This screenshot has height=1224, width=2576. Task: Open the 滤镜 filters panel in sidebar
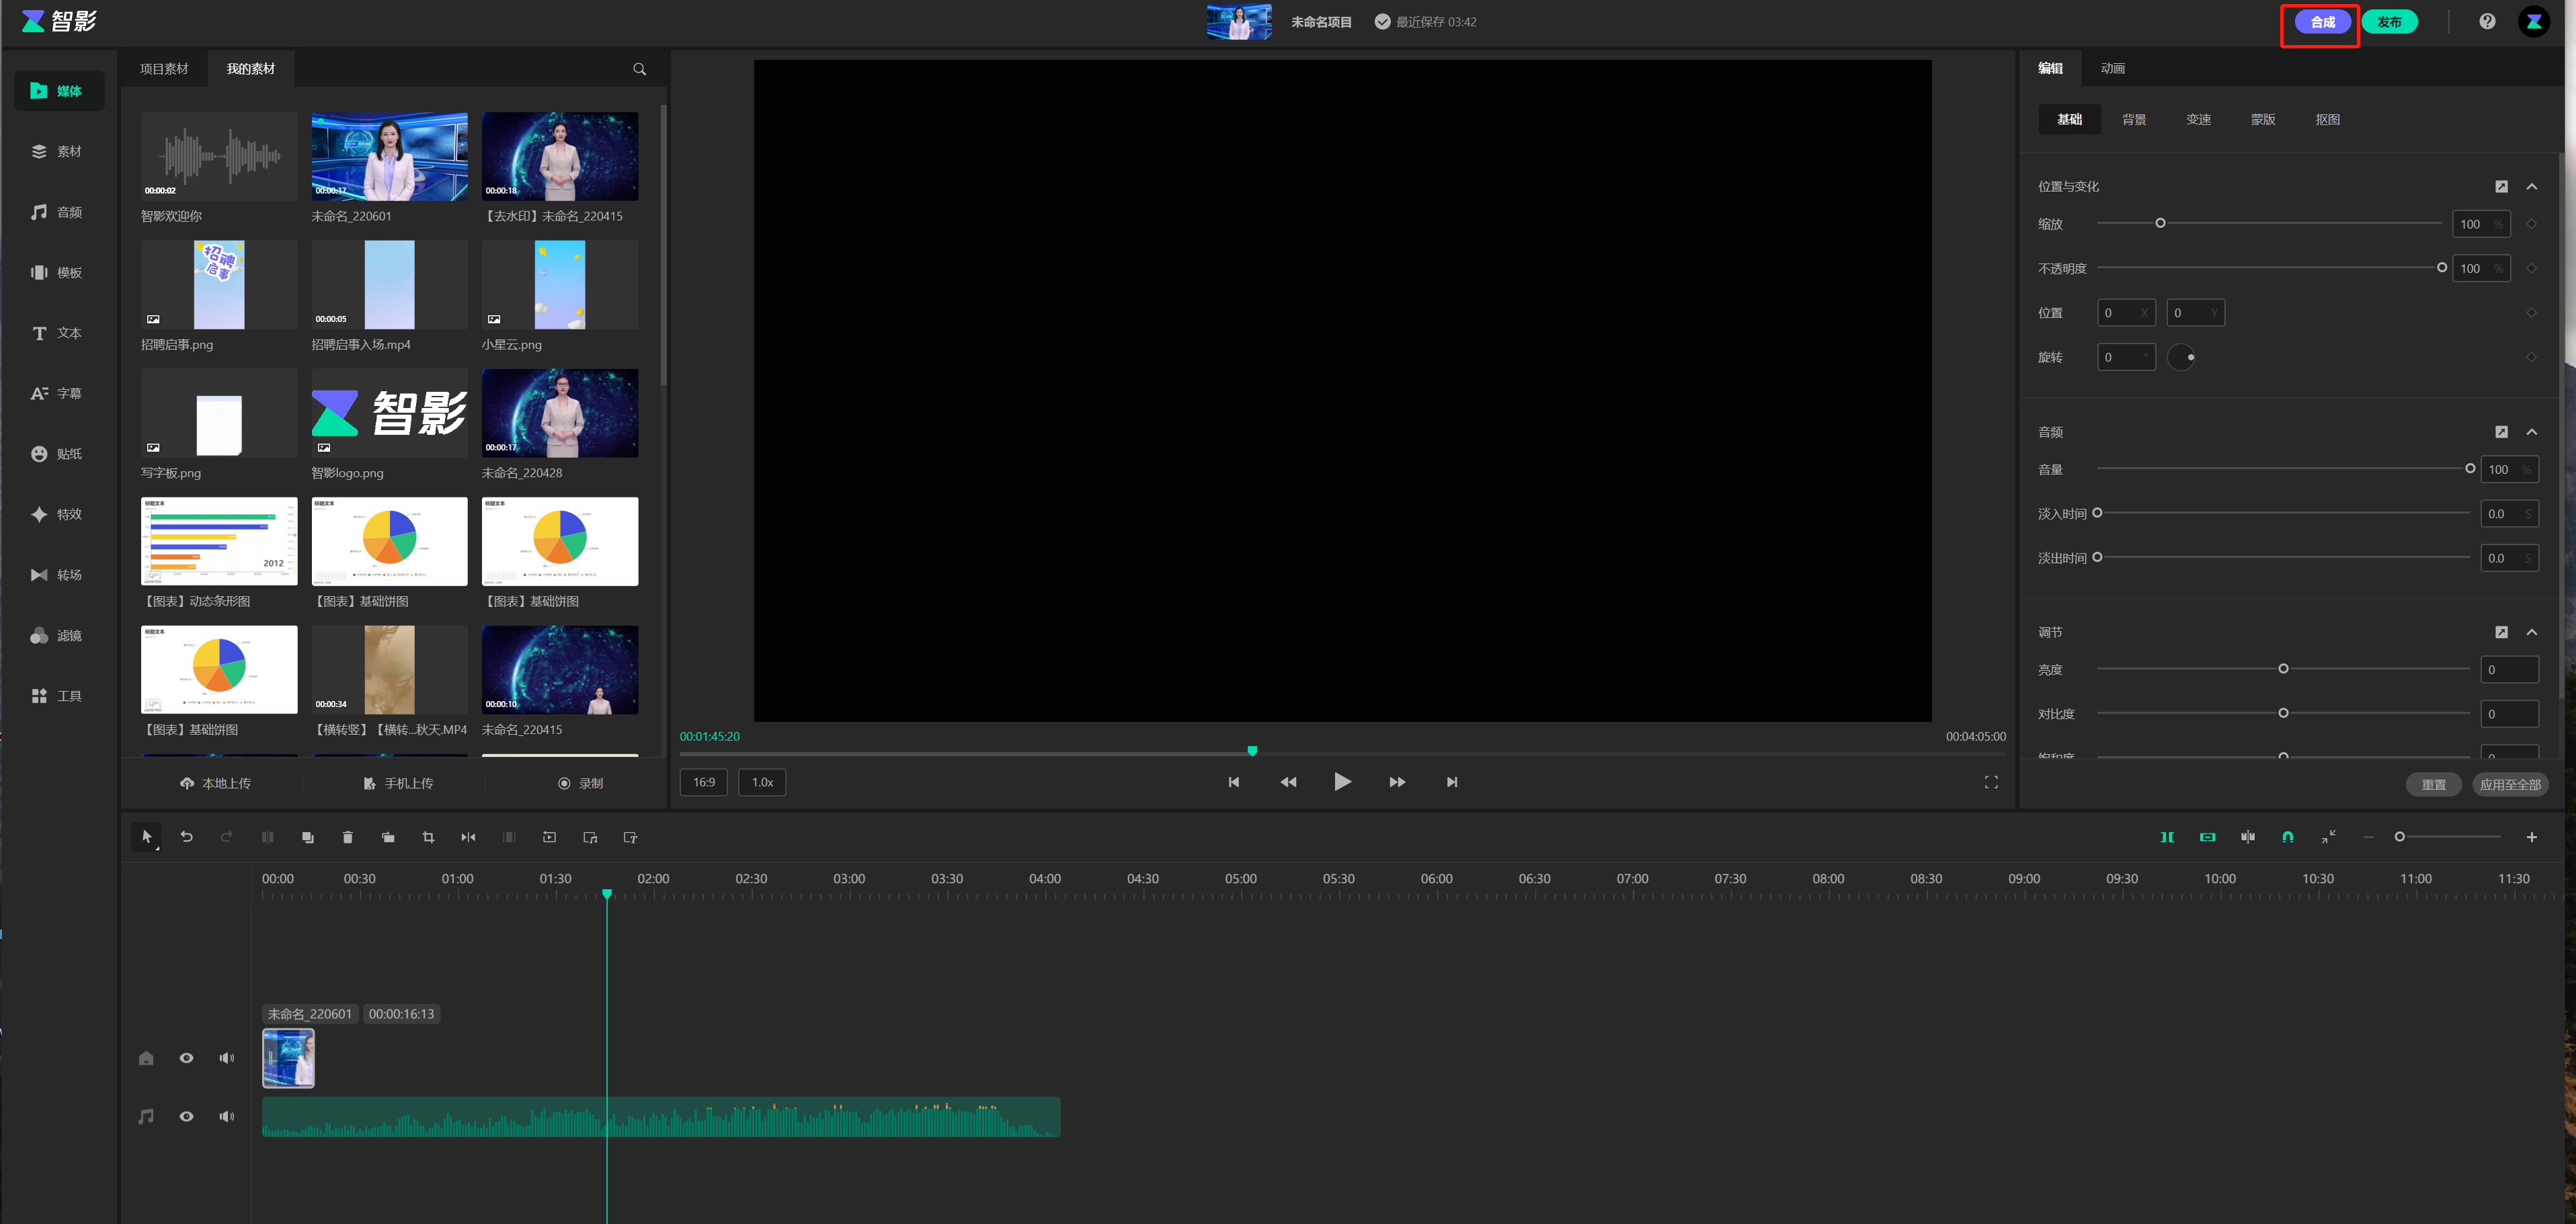[x=58, y=636]
